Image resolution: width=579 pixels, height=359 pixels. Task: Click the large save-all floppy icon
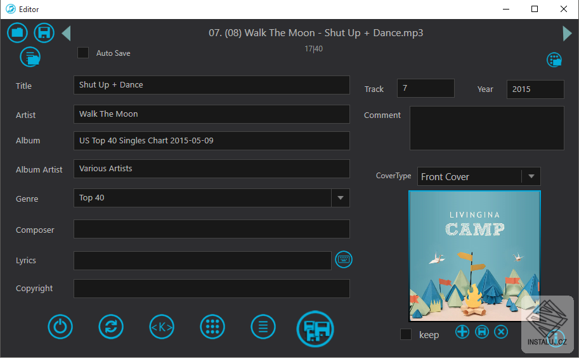(x=315, y=329)
